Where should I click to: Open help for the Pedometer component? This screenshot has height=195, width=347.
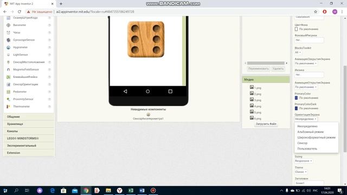pyautogui.click(x=49, y=92)
